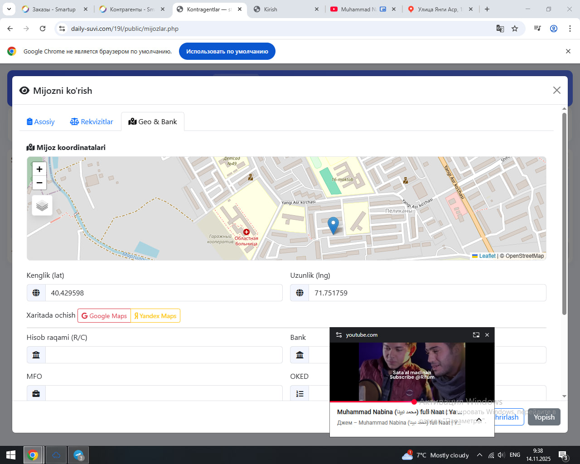Expand the YouTube mini player to tab
The height and width of the screenshot is (464, 580).
click(476, 335)
